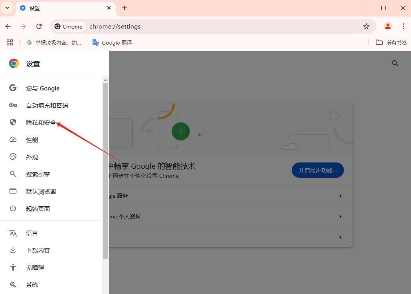
Task: Click the Google G icon
Action: click(x=13, y=88)
